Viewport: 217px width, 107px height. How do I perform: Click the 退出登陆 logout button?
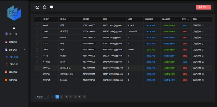[204, 7]
